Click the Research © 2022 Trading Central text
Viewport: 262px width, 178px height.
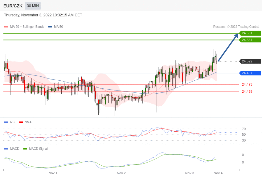[236, 27]
